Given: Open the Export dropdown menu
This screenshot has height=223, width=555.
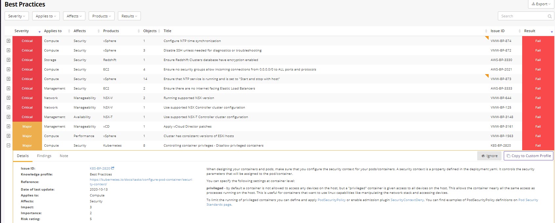Looking at the screenshot, I should coord(541,4).
